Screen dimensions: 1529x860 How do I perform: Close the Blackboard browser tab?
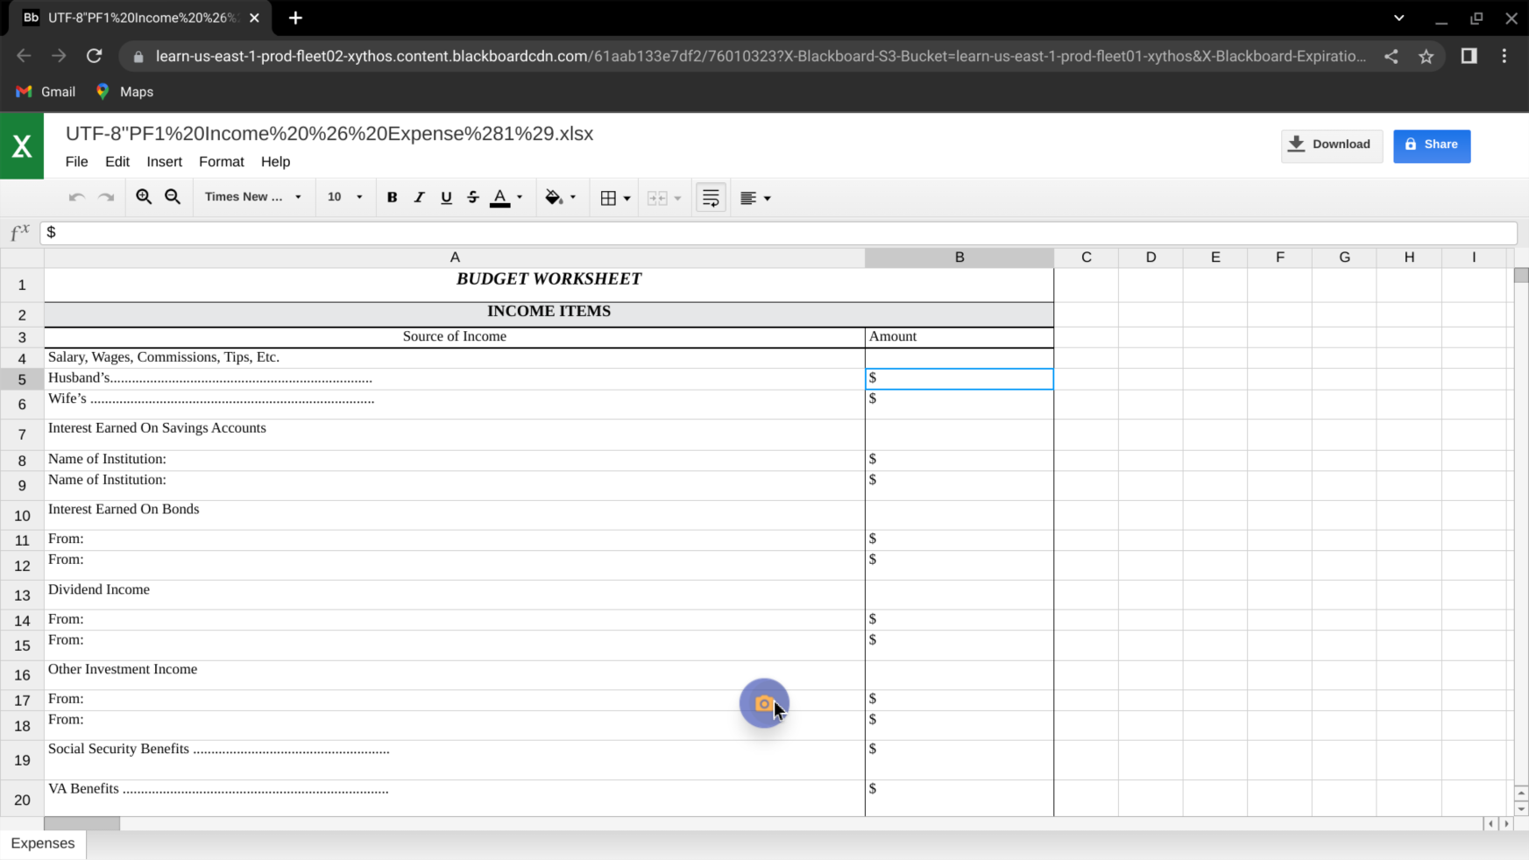(x=254, y=18)
